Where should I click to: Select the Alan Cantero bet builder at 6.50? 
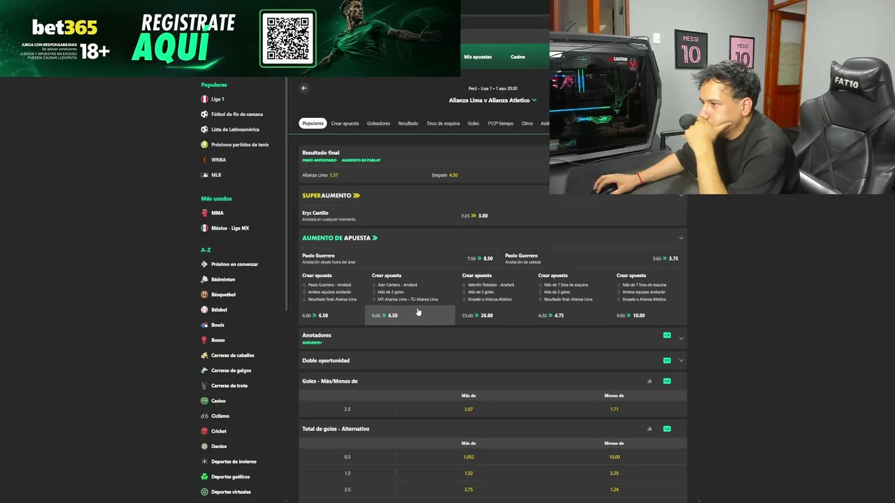coord(410,315)
